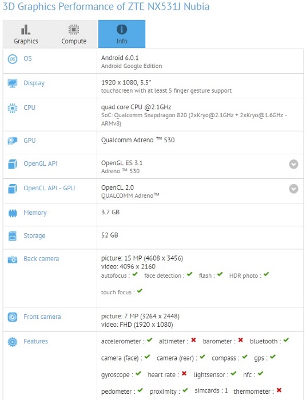Click the Back camera label
The image size is (306, 400).
tap(41, 259)
